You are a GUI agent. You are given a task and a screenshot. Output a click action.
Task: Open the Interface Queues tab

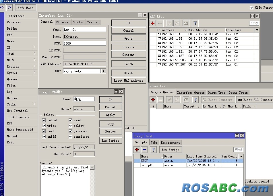click(191, 93)
